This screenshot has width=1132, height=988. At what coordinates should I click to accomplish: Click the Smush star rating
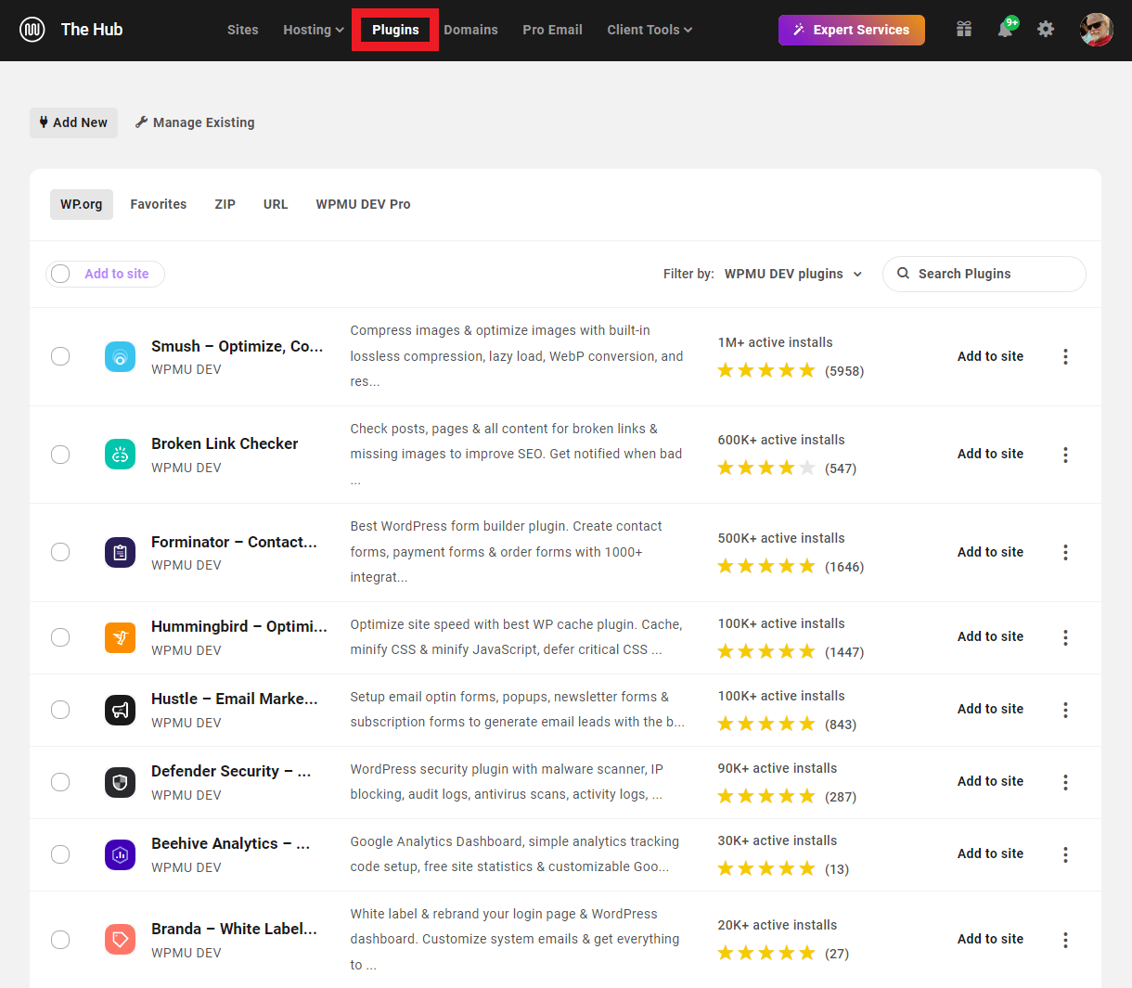click(x=766, y=370)
